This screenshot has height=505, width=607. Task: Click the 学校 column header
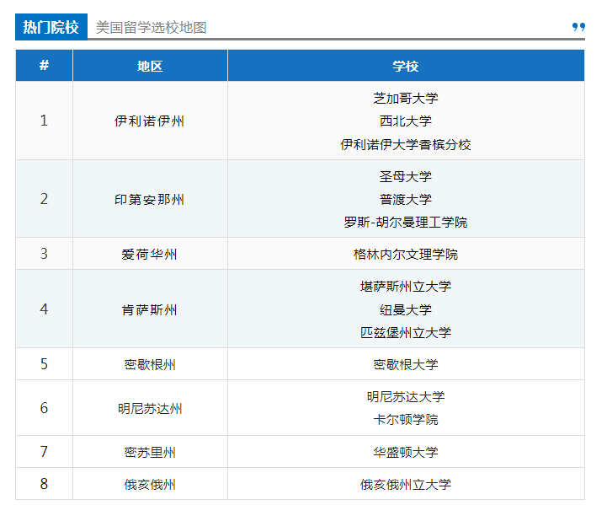406,65
